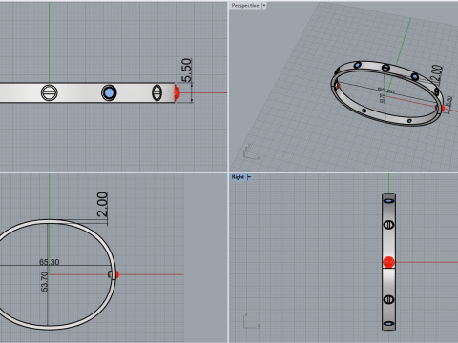Image resolution: width=458 pixels, height=343 pixels.
Task: Select the red cabochon on the oval front view
Action: (x=116, y=274)
